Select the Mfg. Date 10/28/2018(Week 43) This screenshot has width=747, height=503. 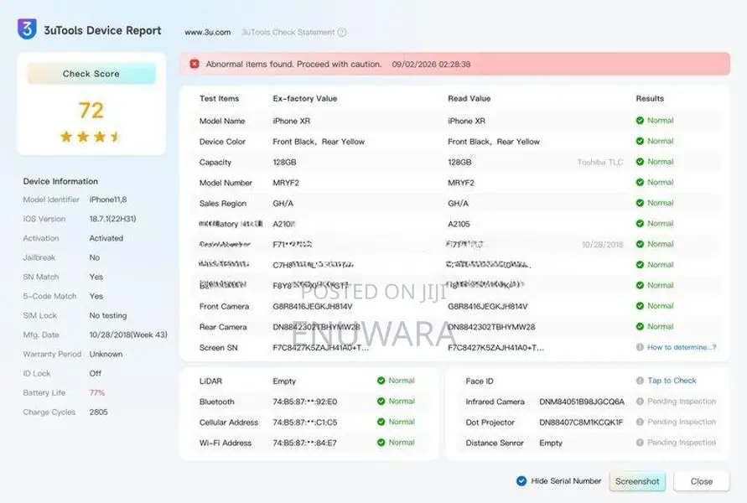[x=128, y=334]
